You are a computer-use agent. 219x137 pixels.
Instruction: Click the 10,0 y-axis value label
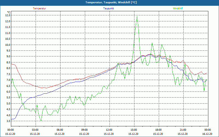click(x=7, y=45)
